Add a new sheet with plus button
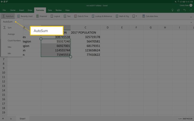Image resolution: width=194 pixels, height=121 pixels. pos(3,118)
